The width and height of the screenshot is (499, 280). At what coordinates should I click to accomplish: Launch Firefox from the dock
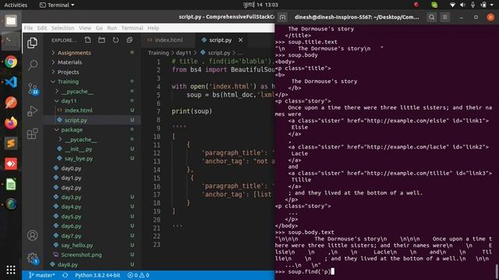(11, 123)
